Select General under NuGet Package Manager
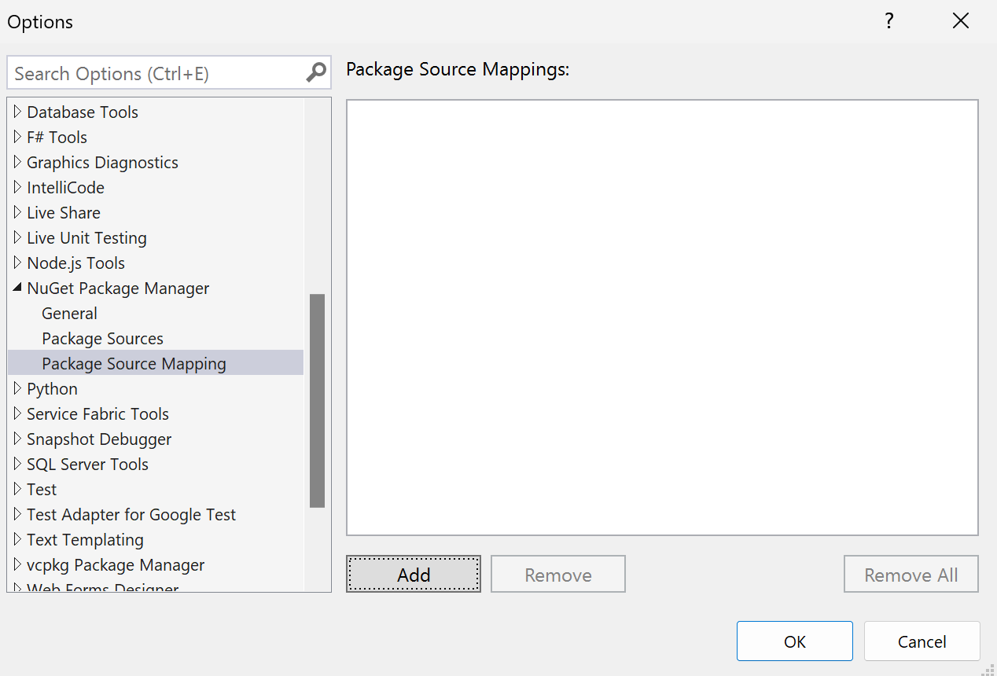Viewport: 997px width, 676px height. click(69, 313)
